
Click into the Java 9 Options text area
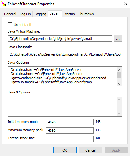[x=63, y=106]
